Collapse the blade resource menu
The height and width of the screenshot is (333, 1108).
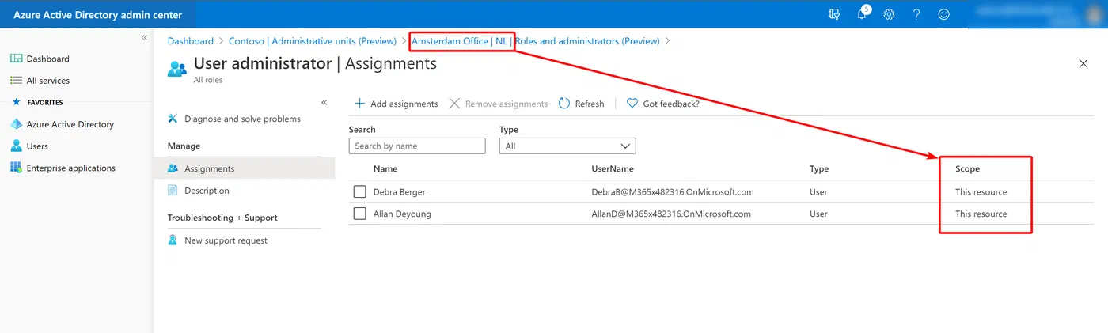click(324, 103)
